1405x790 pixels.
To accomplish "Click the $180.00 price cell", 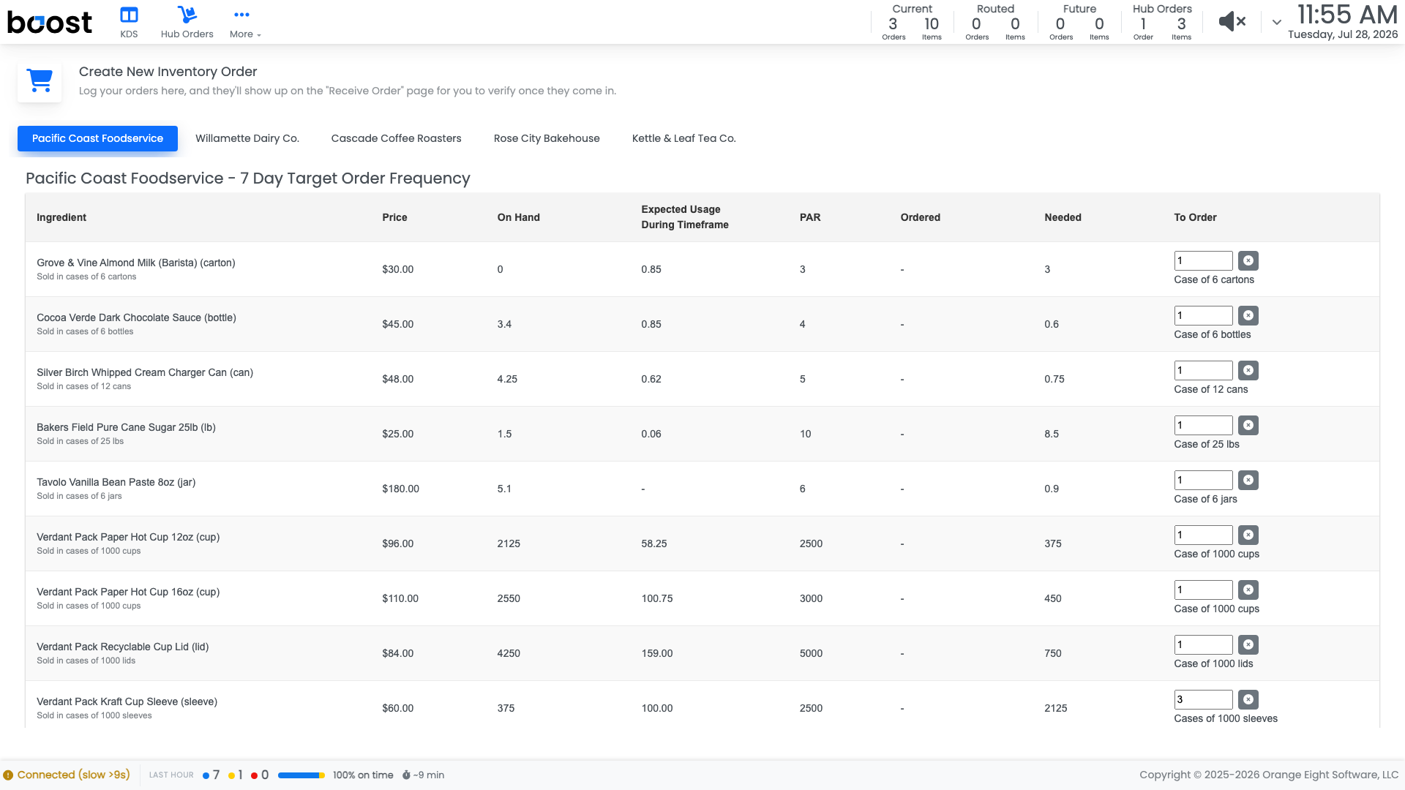I will 400,489.
